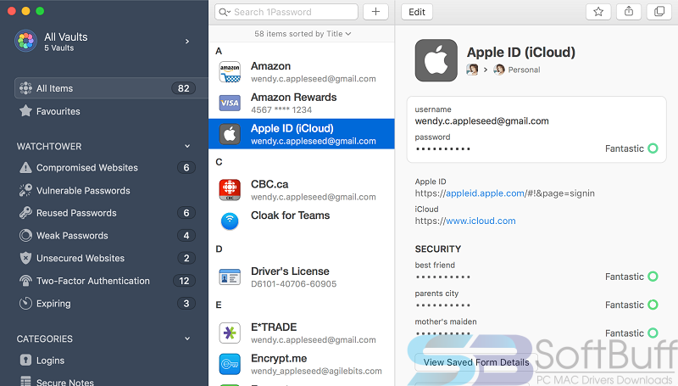Open the search magnifier options dropdown

(225, 12)
